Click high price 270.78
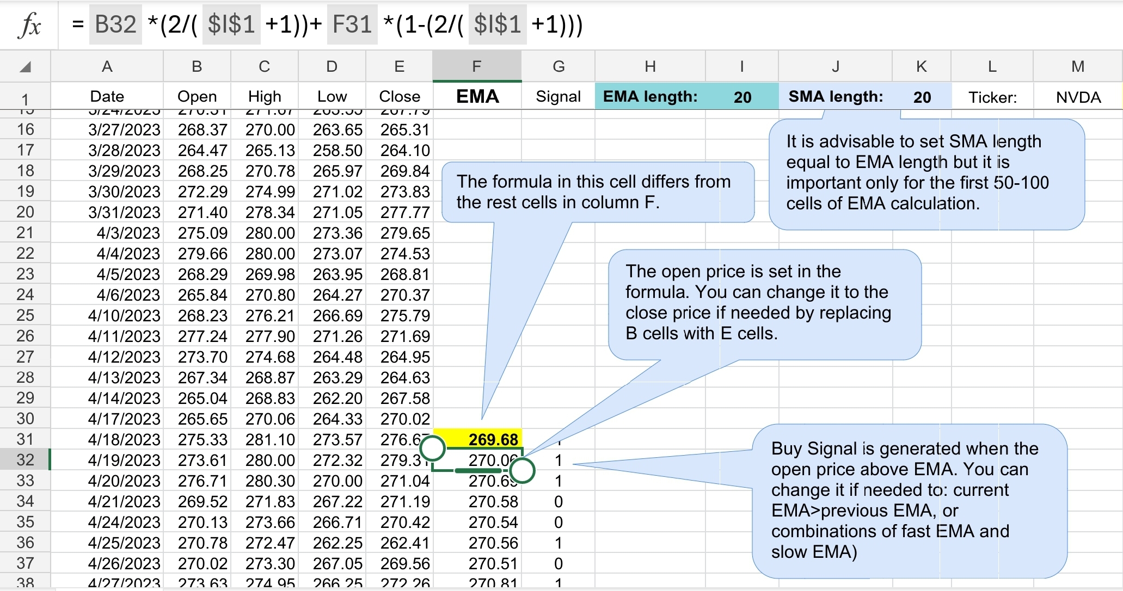Viewport: 1123px width, 591px height. click(x=265, y=171)
